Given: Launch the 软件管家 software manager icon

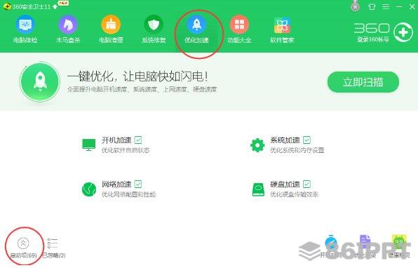Looking at the screenshot, I should tap(282, 29).
